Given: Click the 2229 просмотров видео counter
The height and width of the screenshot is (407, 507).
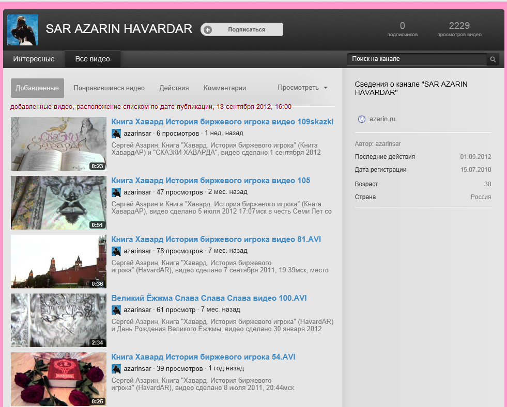Looking at the screenshot, I should [x=459, y=29].
